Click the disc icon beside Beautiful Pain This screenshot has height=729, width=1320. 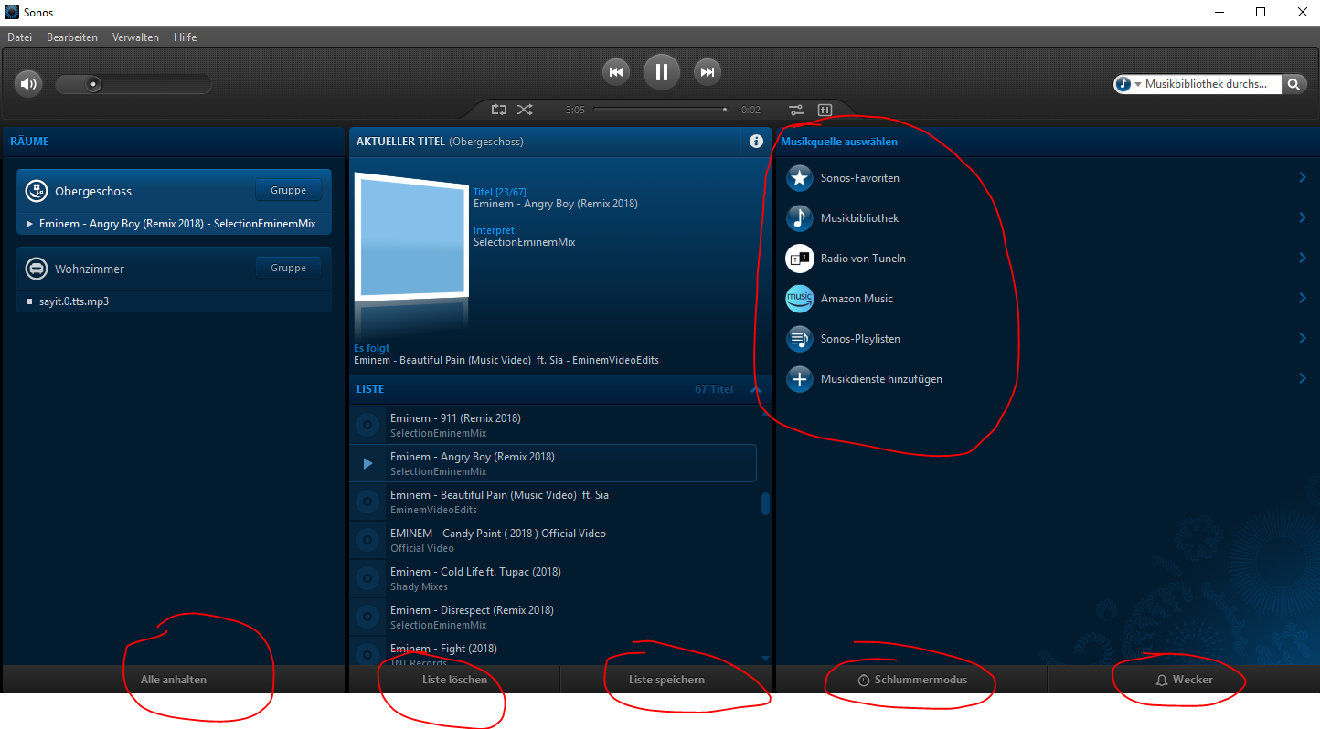(367, 502)
